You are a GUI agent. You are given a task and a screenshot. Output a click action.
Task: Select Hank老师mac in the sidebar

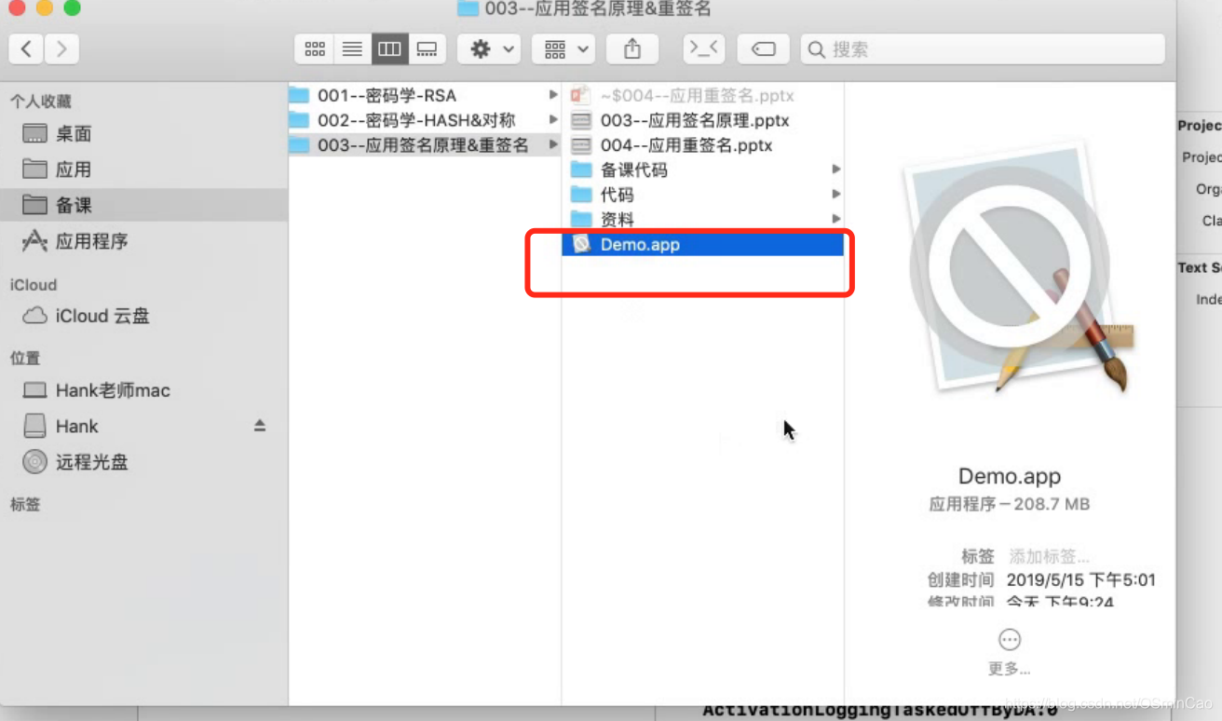click(143, 390)
